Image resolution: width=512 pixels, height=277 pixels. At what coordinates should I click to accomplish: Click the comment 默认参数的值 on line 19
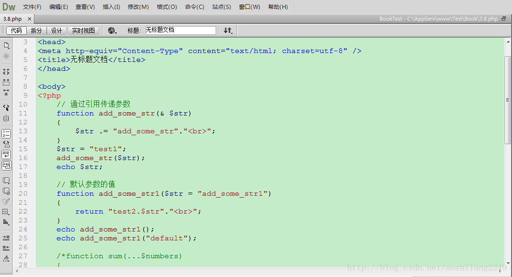click(x=93, y=185)
